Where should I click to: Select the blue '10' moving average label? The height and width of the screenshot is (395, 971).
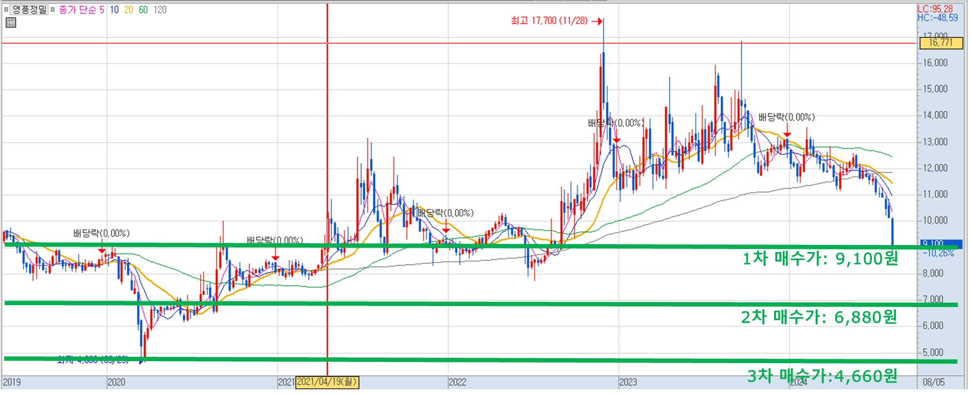point(114,10)
